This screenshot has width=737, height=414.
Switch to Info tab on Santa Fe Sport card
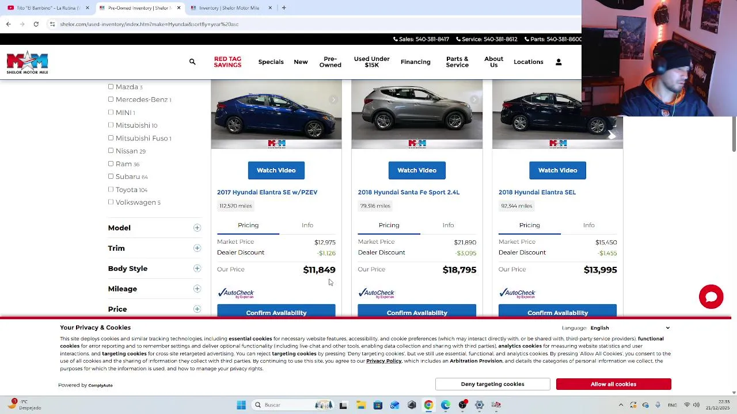pyautogui.click(x=448, y=225)
